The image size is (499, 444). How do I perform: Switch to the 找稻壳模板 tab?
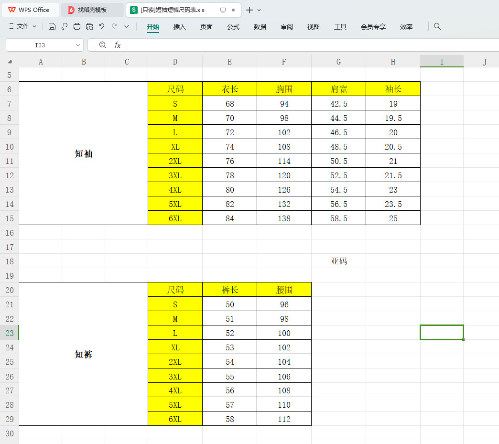(92, 10)
